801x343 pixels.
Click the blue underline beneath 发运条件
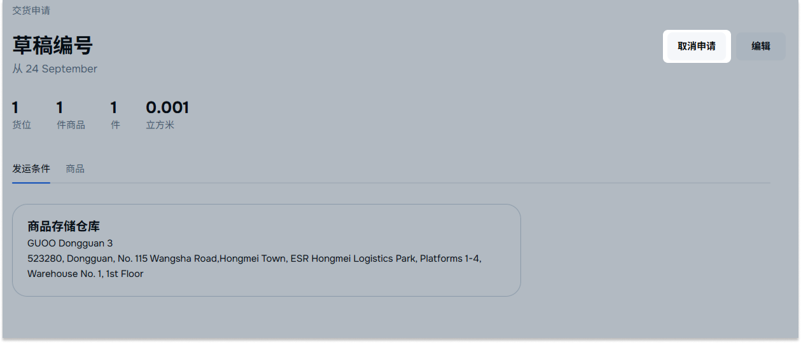(x=31, y=183)
